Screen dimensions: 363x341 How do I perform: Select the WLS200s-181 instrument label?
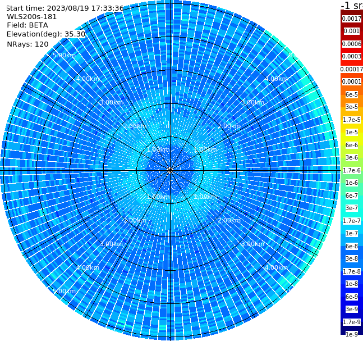click(x=32, y=17)
